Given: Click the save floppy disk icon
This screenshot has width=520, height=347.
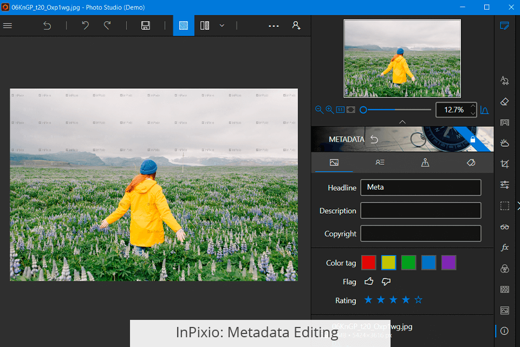Looking at the screenshot, I should (145, 25).
